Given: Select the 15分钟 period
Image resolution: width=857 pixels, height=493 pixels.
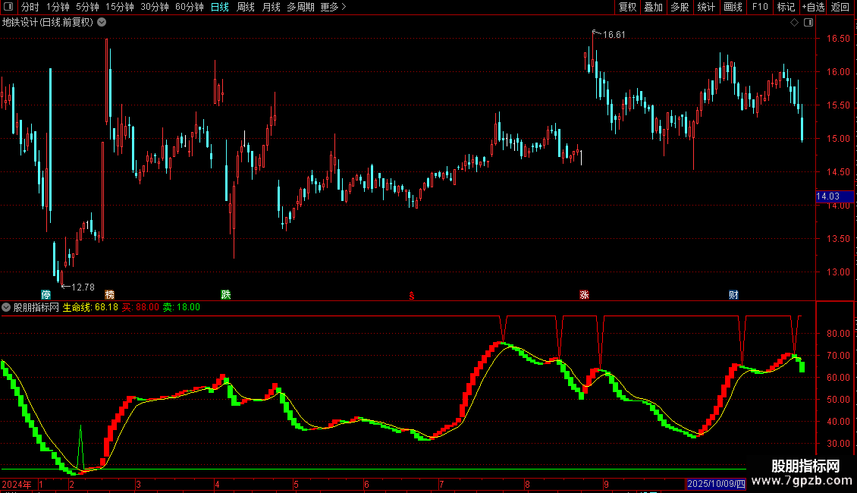Looking at the screenshot, I should tap(120, 7).
